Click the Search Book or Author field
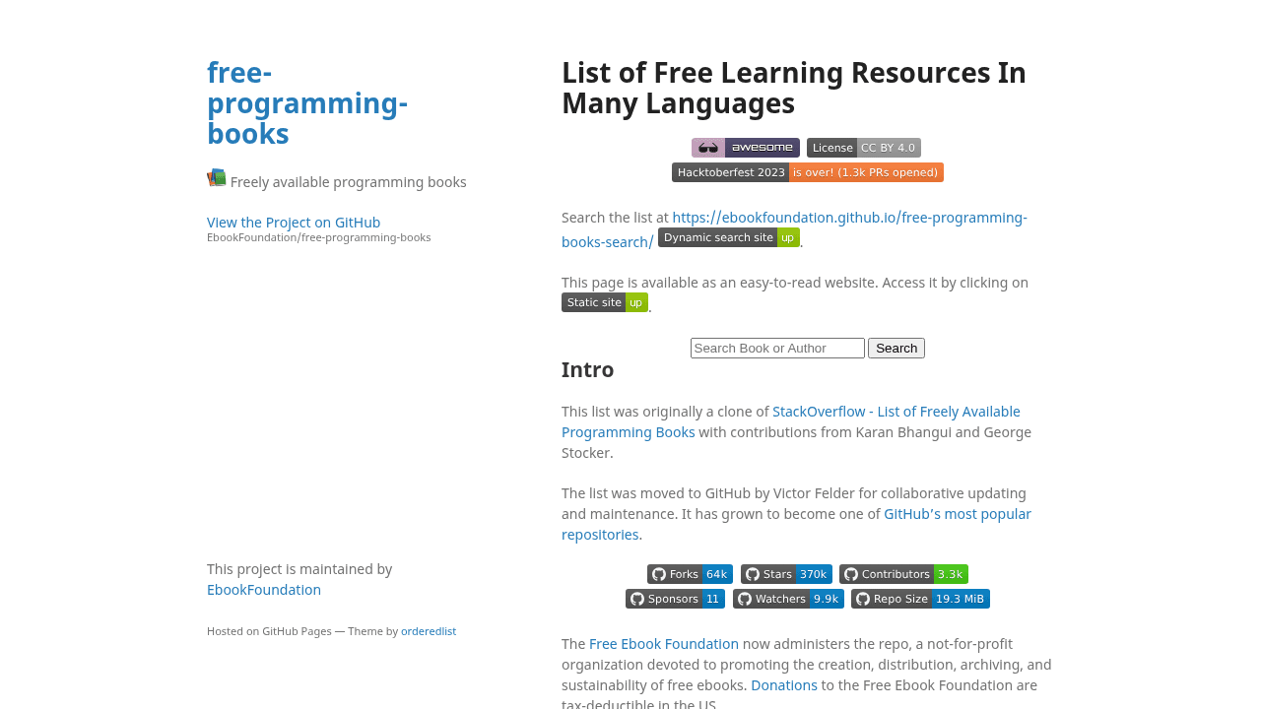 (x=777, y=348)
